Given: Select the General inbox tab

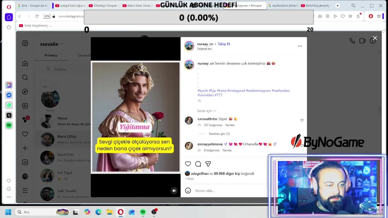Looking at the screenshot, I should [x=84, y=55].
